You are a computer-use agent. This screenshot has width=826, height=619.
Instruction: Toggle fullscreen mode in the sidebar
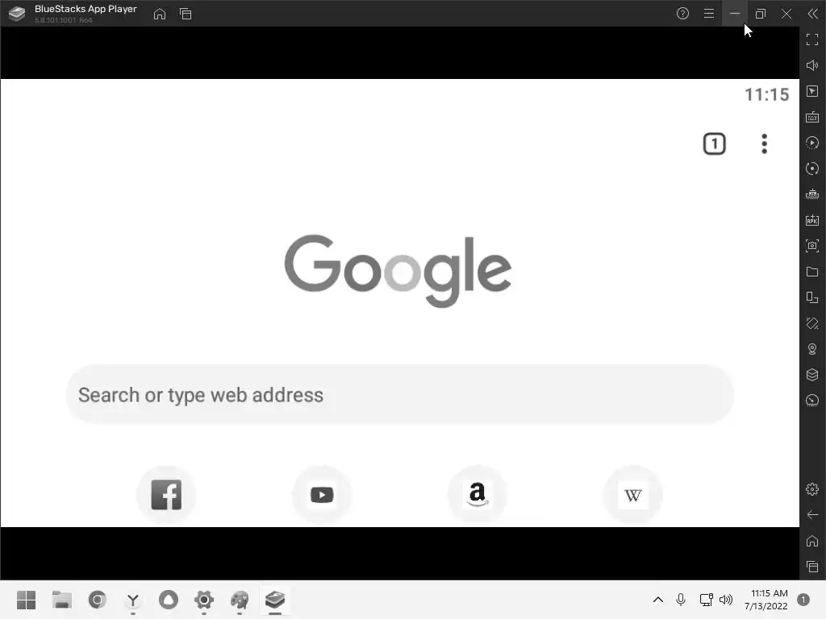[812, 39]
